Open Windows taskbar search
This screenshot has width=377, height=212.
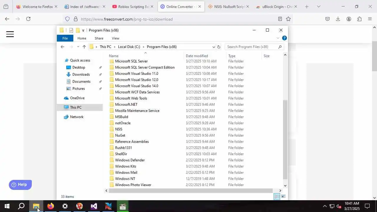coord(21,206)
